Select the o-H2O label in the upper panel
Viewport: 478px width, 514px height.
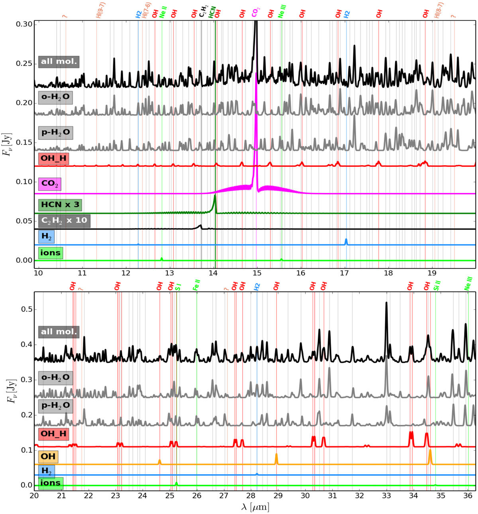click(55, 97)
